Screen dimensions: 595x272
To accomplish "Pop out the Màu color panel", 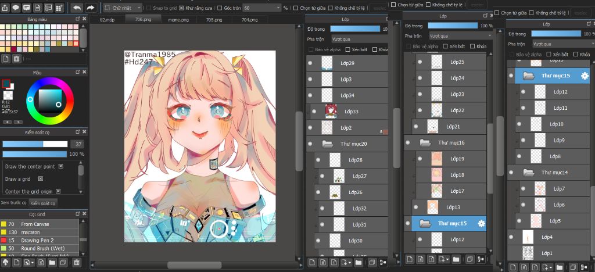I will click(x=78, y=72).
